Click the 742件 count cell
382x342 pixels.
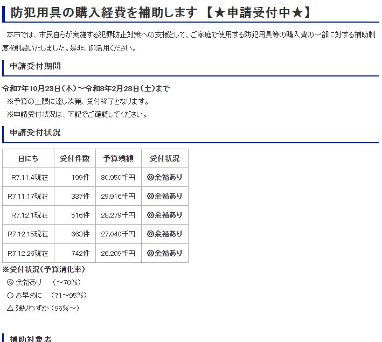click(80, 253)
